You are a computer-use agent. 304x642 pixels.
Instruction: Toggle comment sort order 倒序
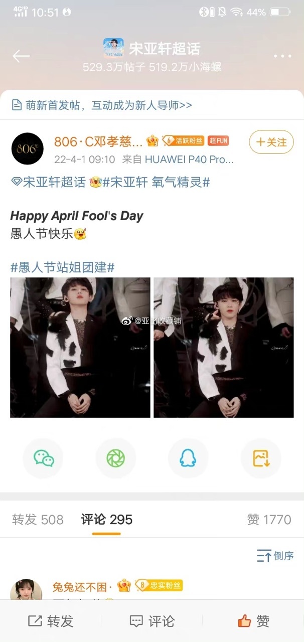click(x=275, y=556)
